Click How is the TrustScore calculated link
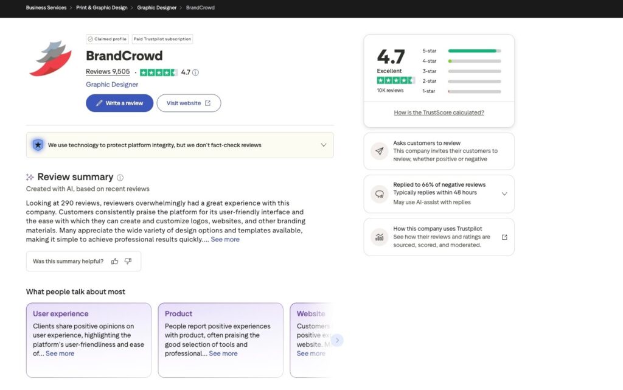Viewport: 623px width, 390px height. click(x=439, y=113)
